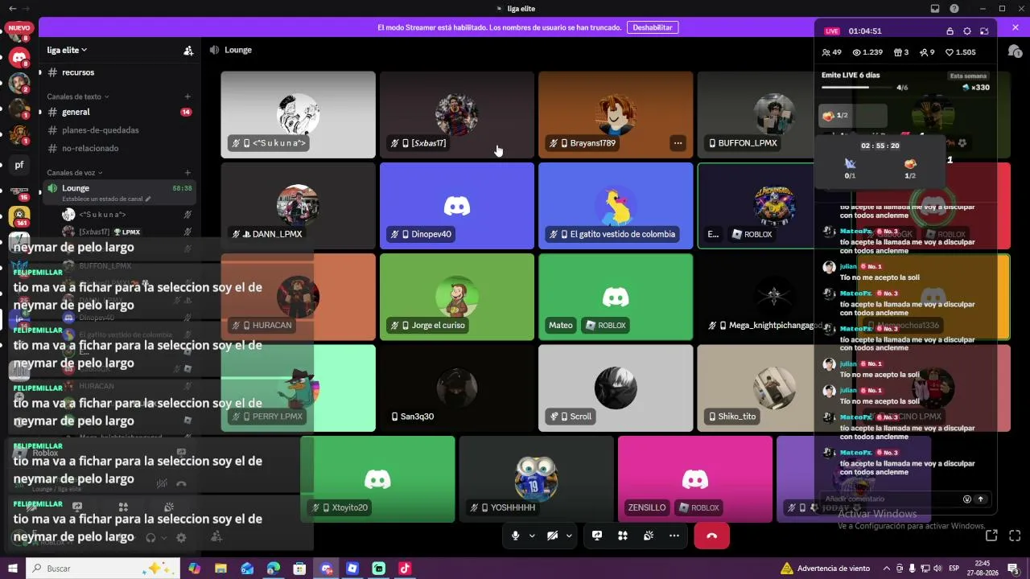The width and height of the screenshot is (1030, 579).
Task: Open the liga elite server menu
Action: coord(68,50)
